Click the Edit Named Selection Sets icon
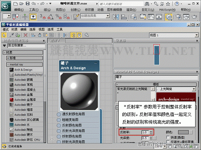 coord(76,17)
